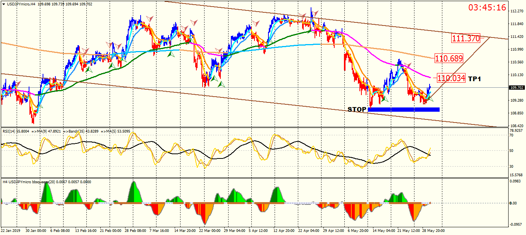Click the USDJPYmicro,H4 chart title text
526x235 pixels.
22,4
